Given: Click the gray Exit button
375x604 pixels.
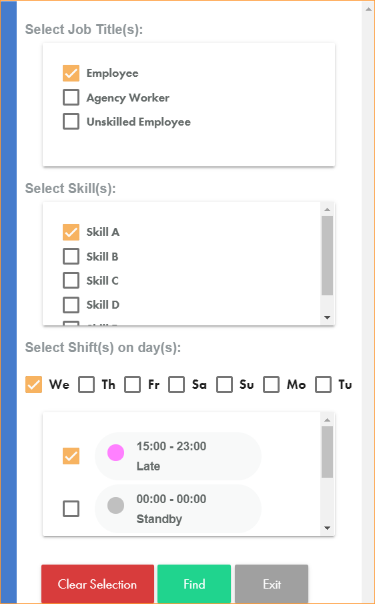Looking at the screenshot, I should tap(272, 584).
